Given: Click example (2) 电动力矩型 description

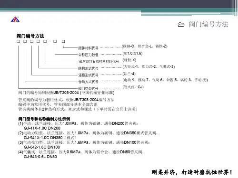Looking at the screenshot, I should [88, 133].
